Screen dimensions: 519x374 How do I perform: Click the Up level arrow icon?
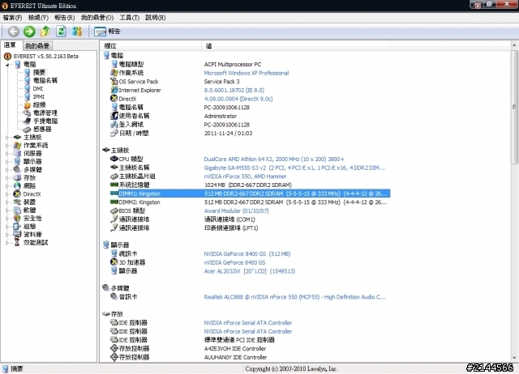click(x=45, y=32)
